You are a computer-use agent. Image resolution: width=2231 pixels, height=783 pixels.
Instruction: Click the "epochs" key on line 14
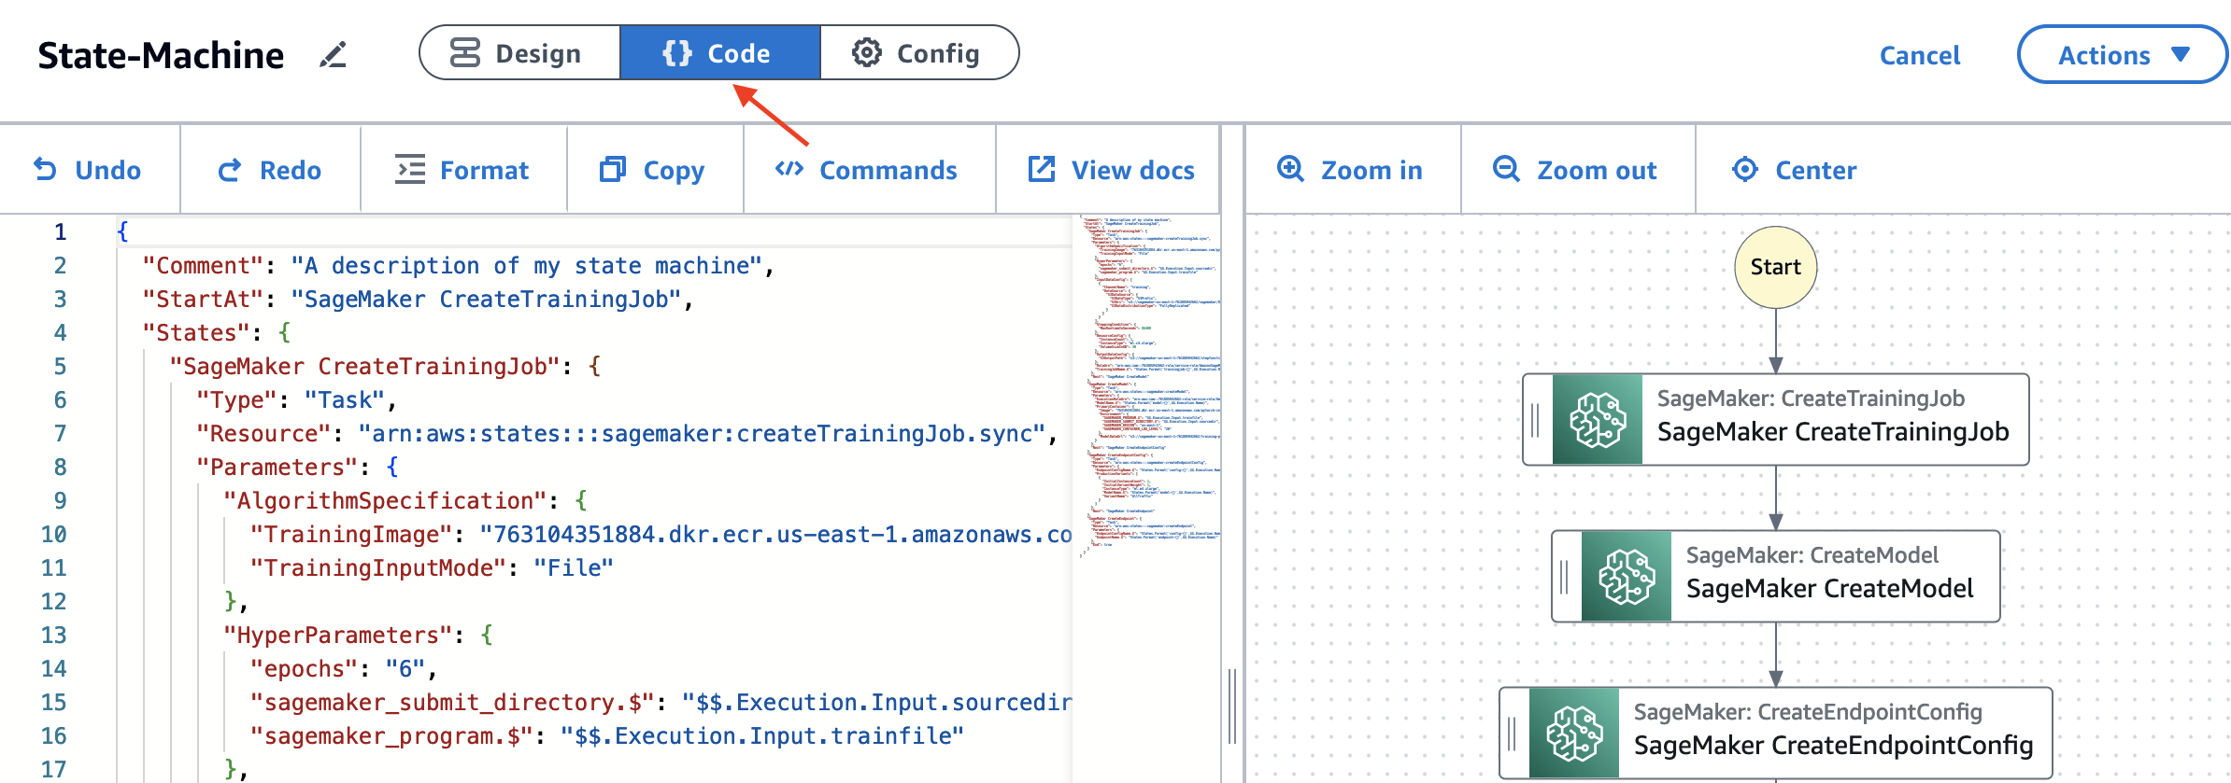pyautogui.click(x=305, y=669)
